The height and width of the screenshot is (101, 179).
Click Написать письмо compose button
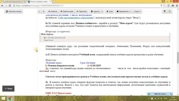(14, 12)
